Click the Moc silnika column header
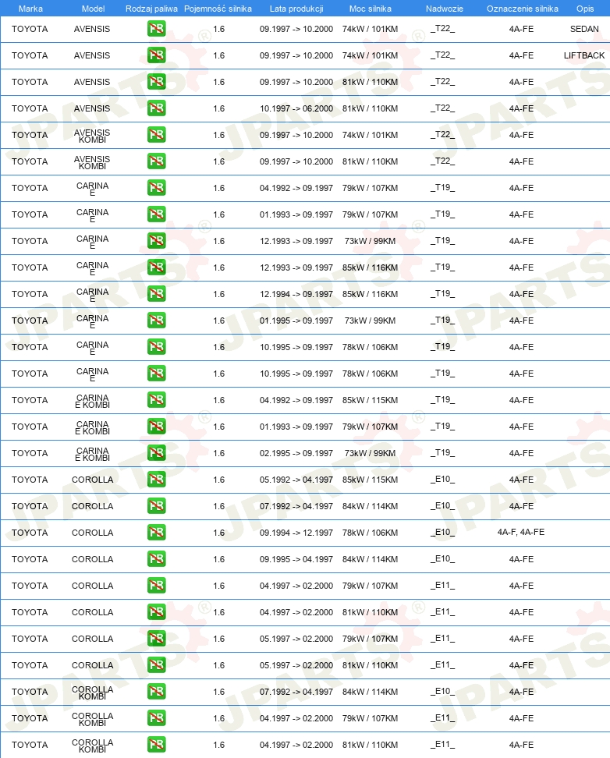610x758 pixels. [371, 9]
